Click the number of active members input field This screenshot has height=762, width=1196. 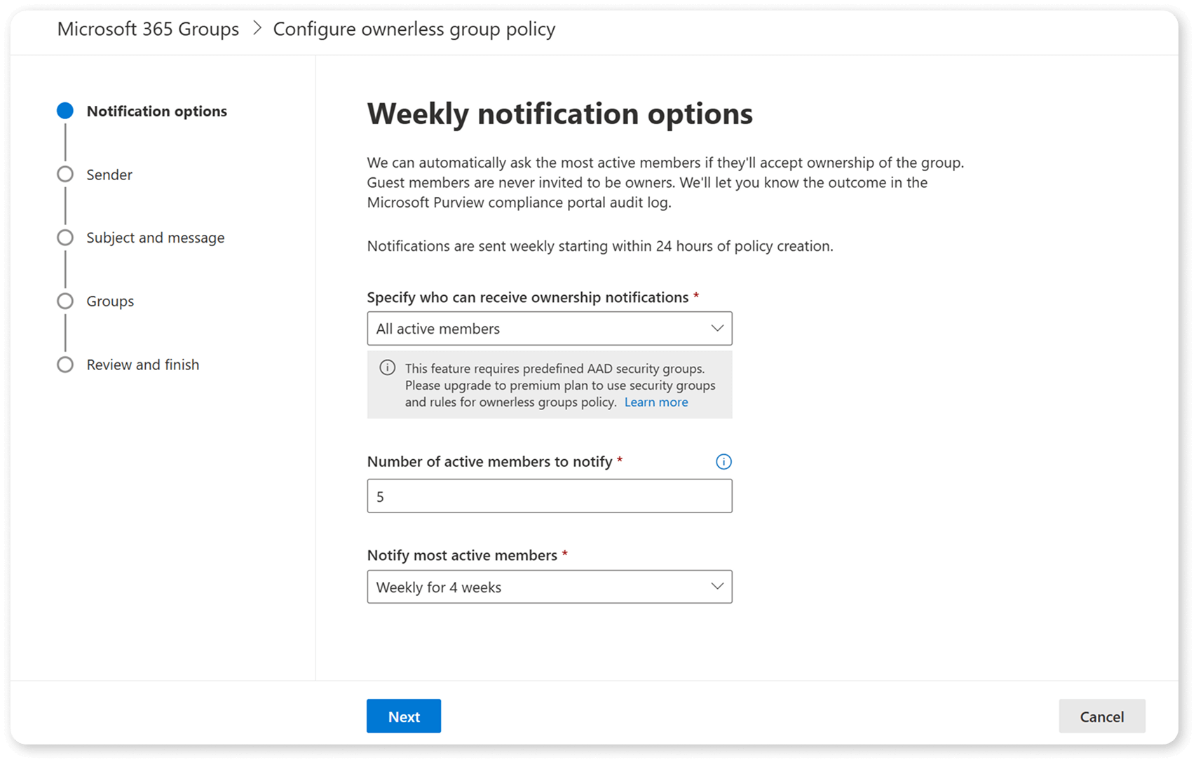550,496
